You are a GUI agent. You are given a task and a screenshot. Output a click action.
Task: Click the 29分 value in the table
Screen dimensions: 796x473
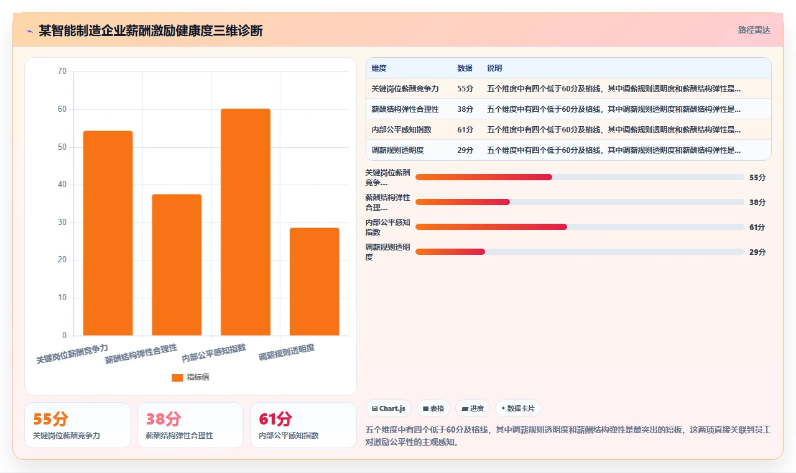(x=465, y=150)
